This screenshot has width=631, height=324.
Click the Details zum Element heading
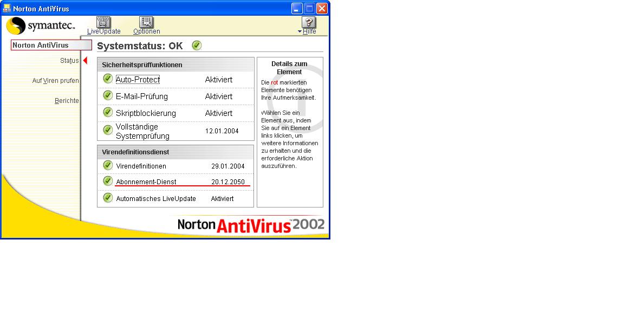289,68
